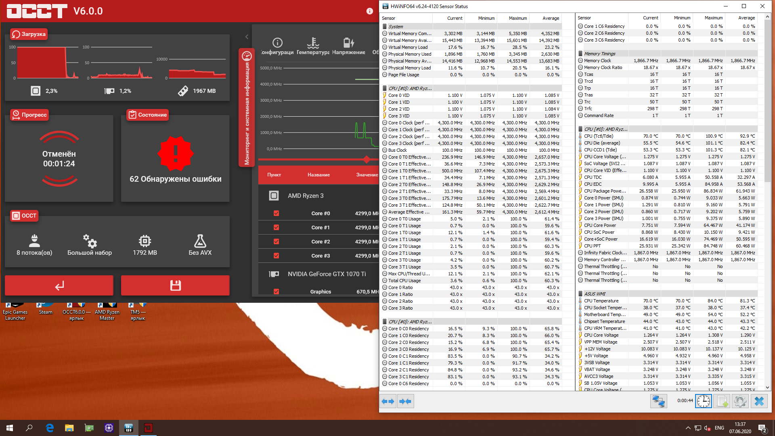The image size is (775, 436).
Task: Click the graph timeline diamond slider marker
Action: [x=367, y=159]
